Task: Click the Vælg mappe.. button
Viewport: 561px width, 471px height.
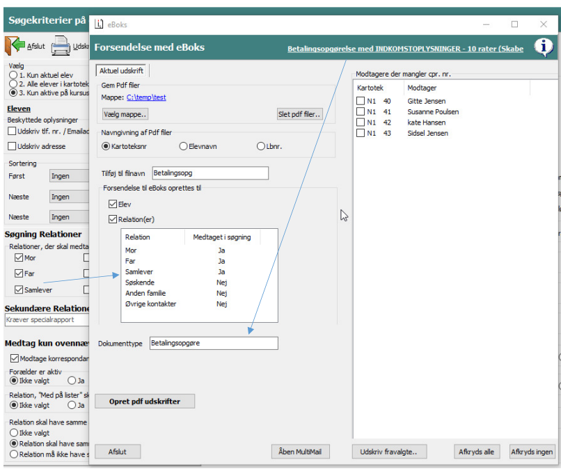Action: pos(125,114)
